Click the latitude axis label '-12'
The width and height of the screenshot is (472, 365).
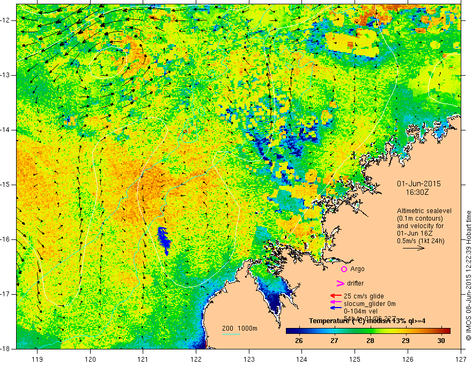[6, 20]
